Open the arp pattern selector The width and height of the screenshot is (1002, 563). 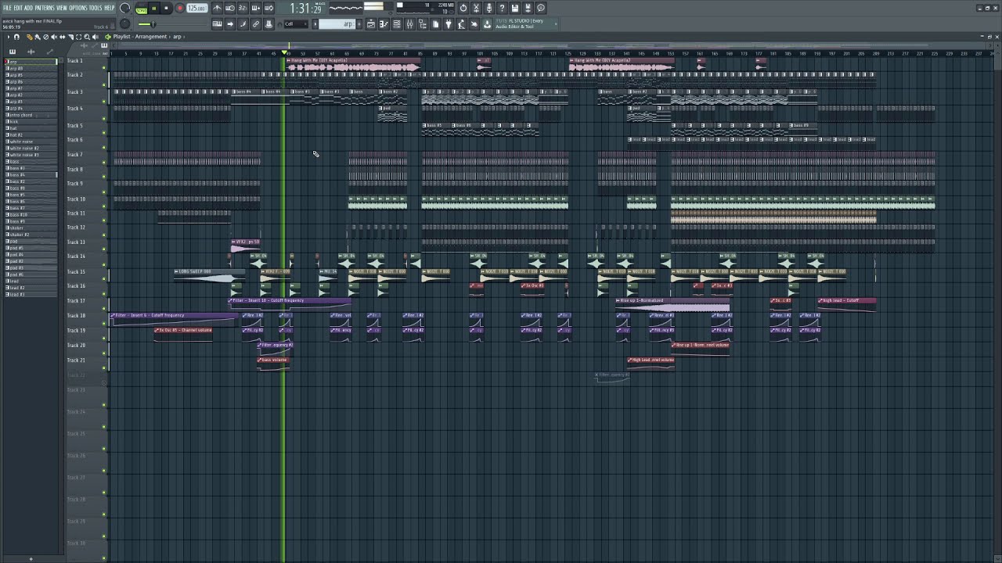click(x=338, y=24)
